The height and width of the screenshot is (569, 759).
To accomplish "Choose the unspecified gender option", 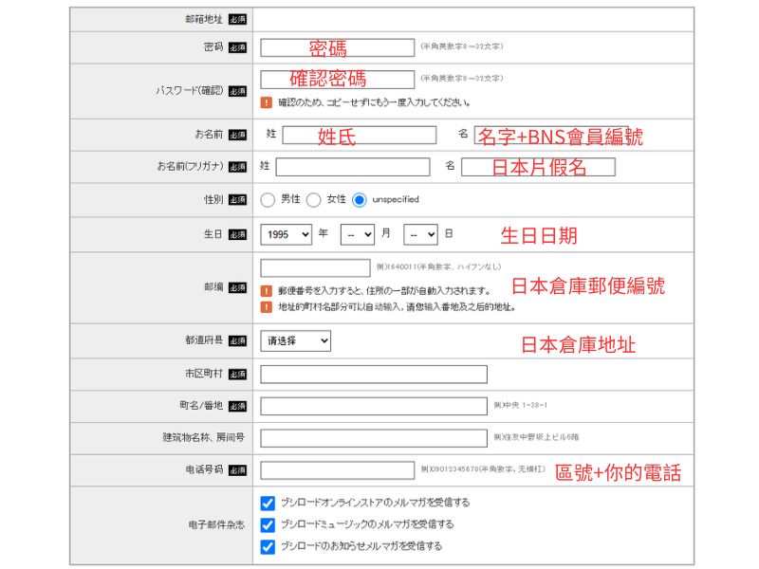I will click(358, 199).
